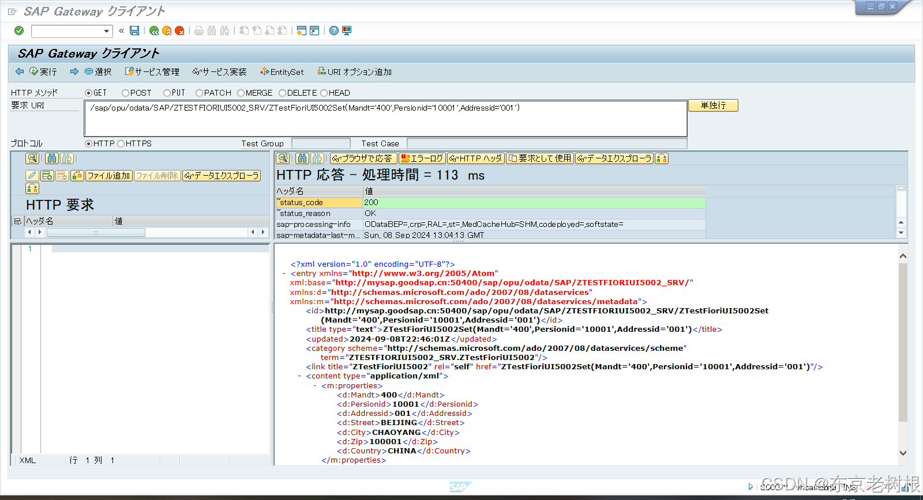The width and height of the screenshot is (923, 500).
Task: Select the PATCH HTTP method
Action: (x=199, y=93)
